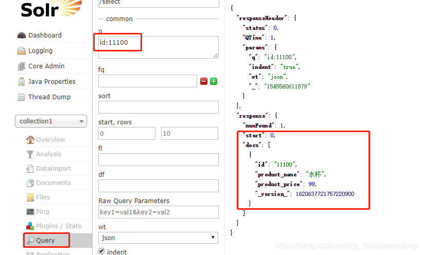Click the q query textarea
The width and height of the screenshot is (421, 255).
(x=159, y=47)
